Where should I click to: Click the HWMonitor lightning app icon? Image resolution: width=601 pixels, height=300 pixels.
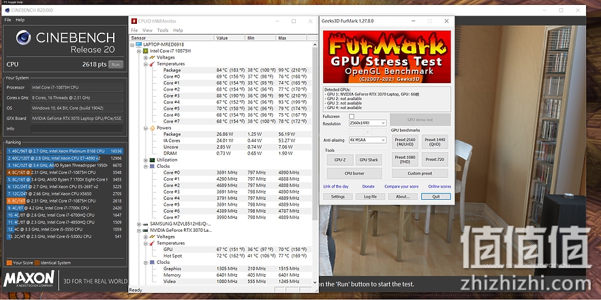(x=134, y=21)
